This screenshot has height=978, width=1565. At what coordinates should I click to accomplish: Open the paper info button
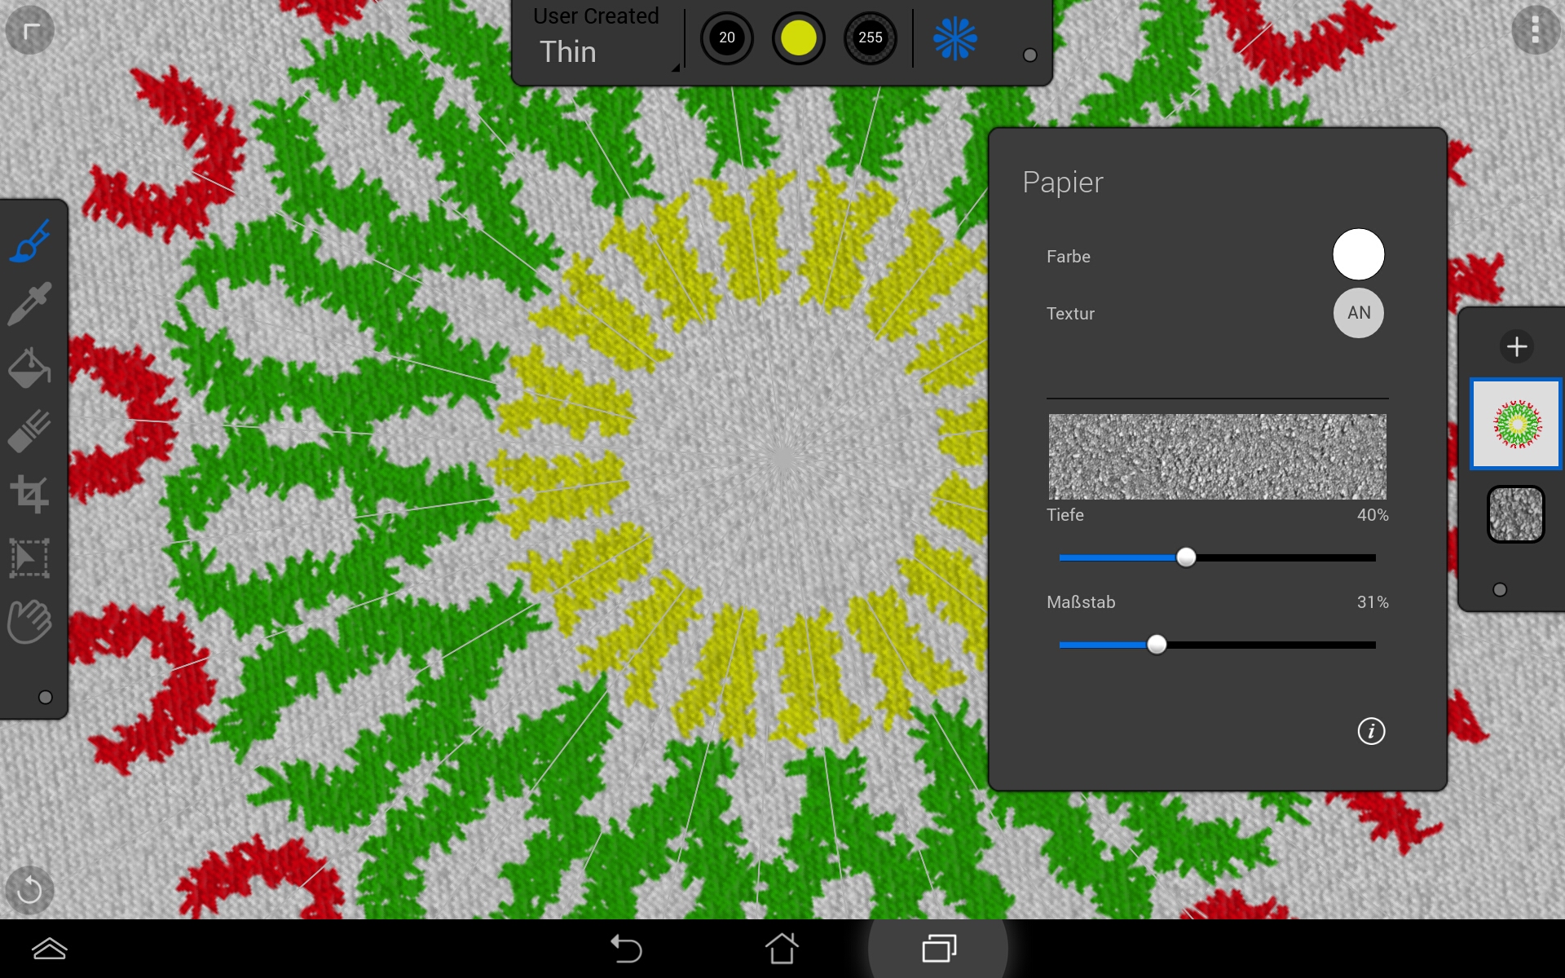[1371, 731]
